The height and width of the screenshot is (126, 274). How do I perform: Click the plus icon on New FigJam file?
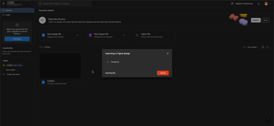point(124,35)
